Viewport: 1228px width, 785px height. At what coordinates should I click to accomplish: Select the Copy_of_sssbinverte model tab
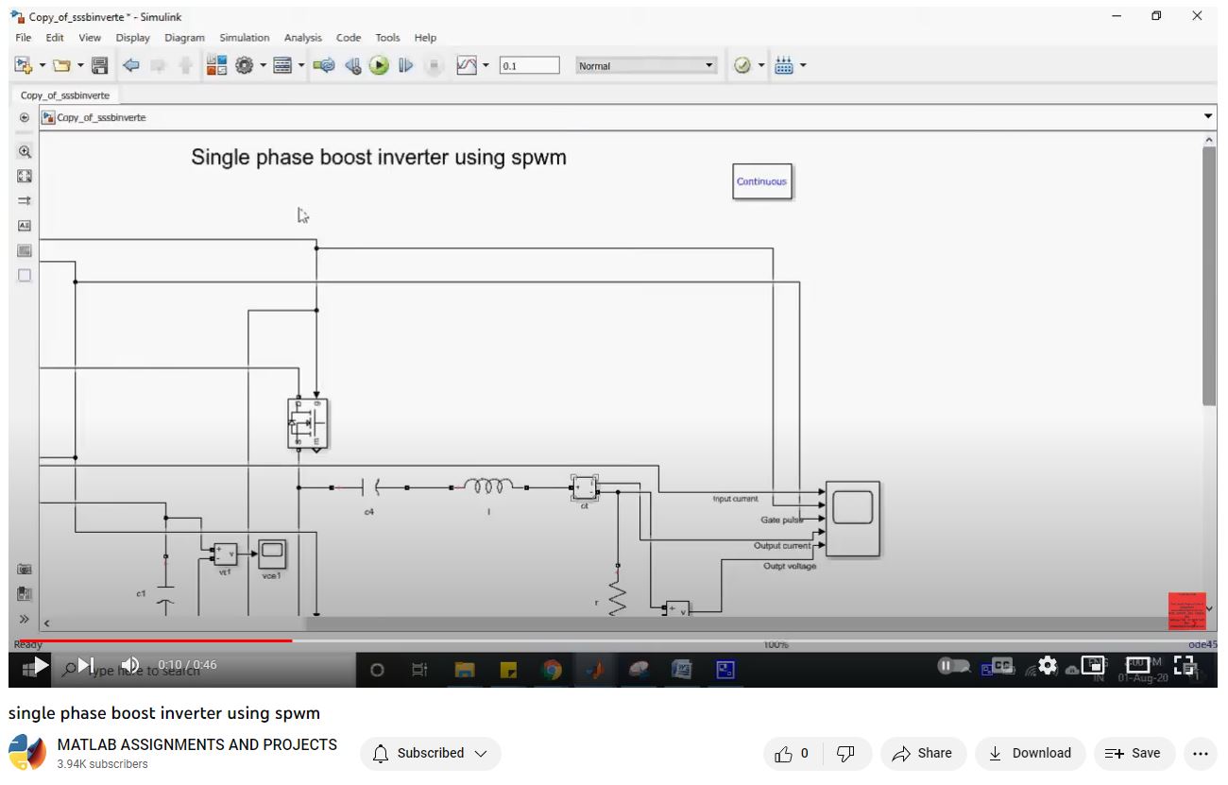pyautogui.click(x=65, y=95)
